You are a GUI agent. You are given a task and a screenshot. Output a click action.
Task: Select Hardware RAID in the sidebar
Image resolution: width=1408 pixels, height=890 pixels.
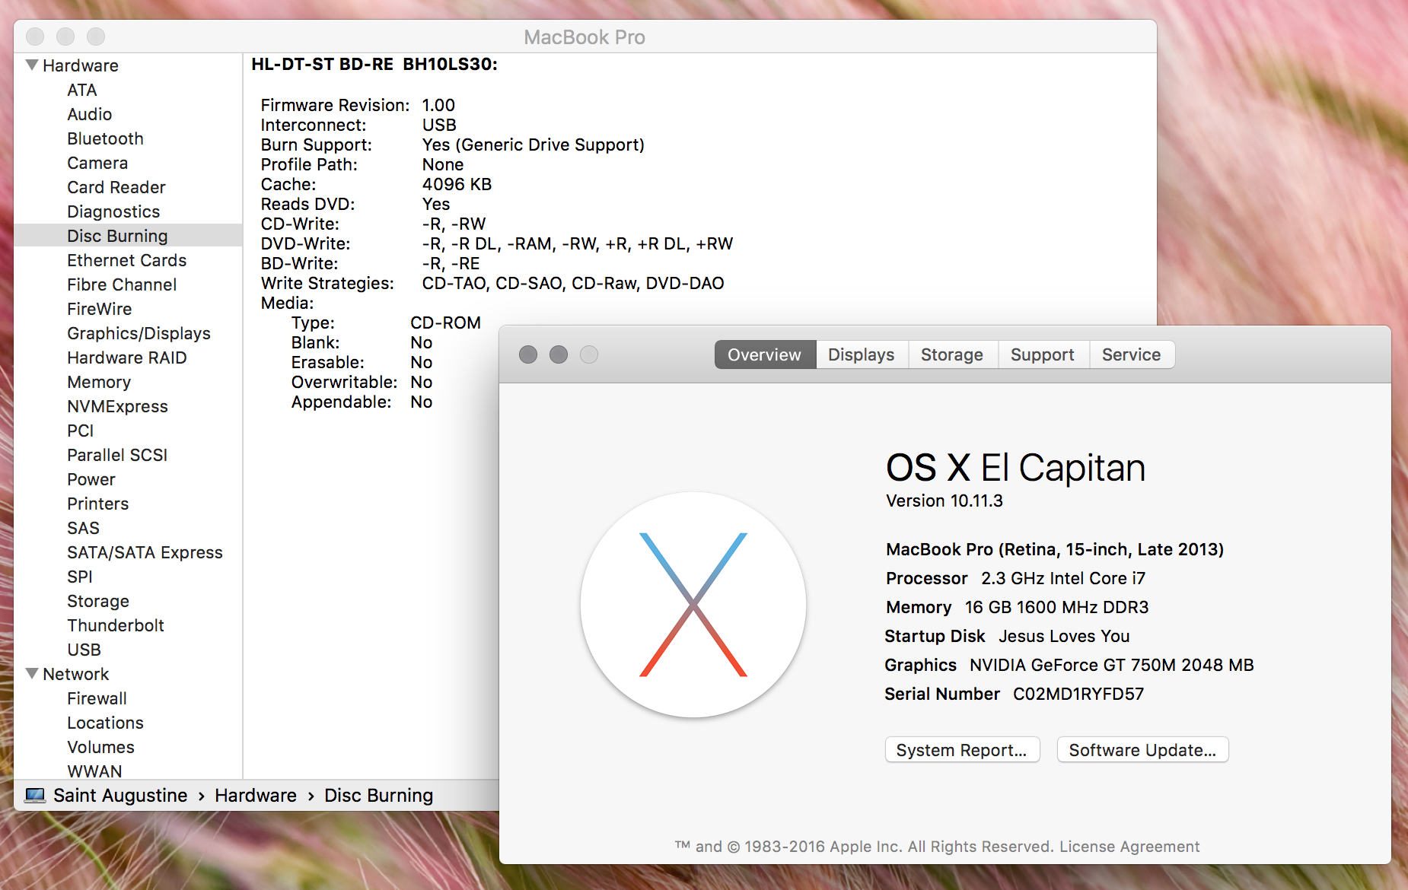(127, 358)
